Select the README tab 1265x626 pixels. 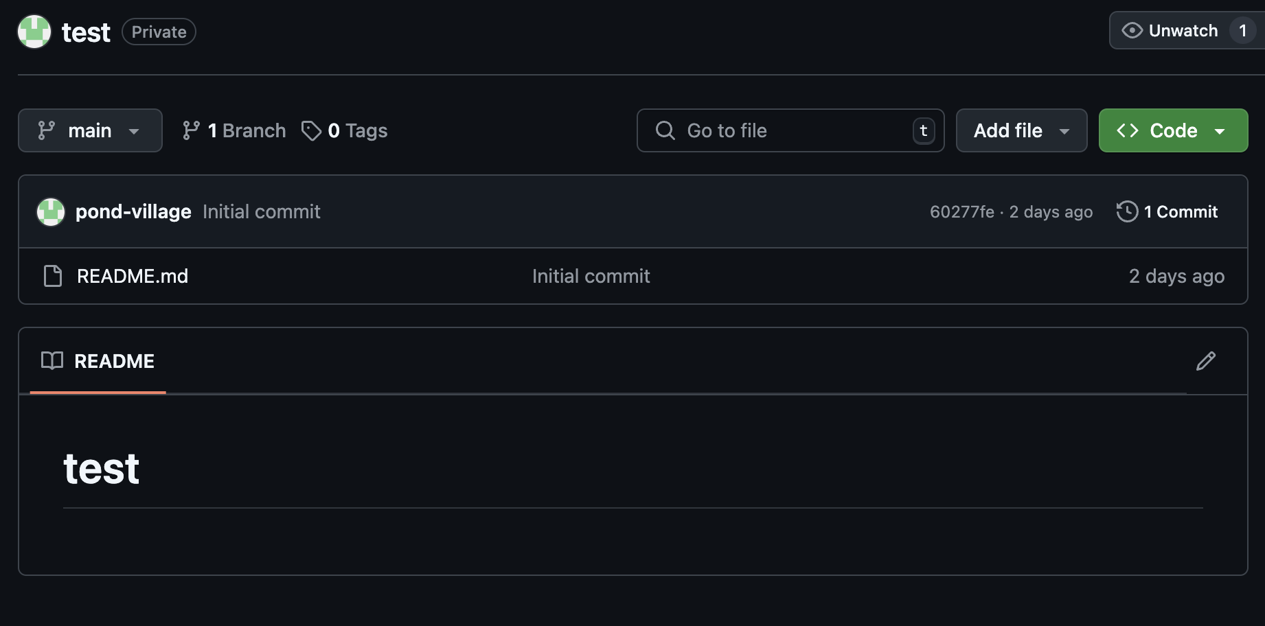98,361
